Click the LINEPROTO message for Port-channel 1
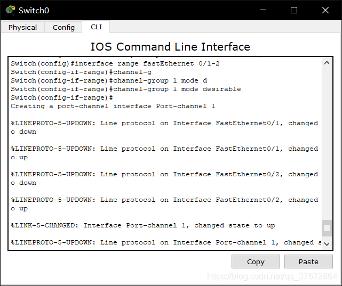 click(166, 242)
